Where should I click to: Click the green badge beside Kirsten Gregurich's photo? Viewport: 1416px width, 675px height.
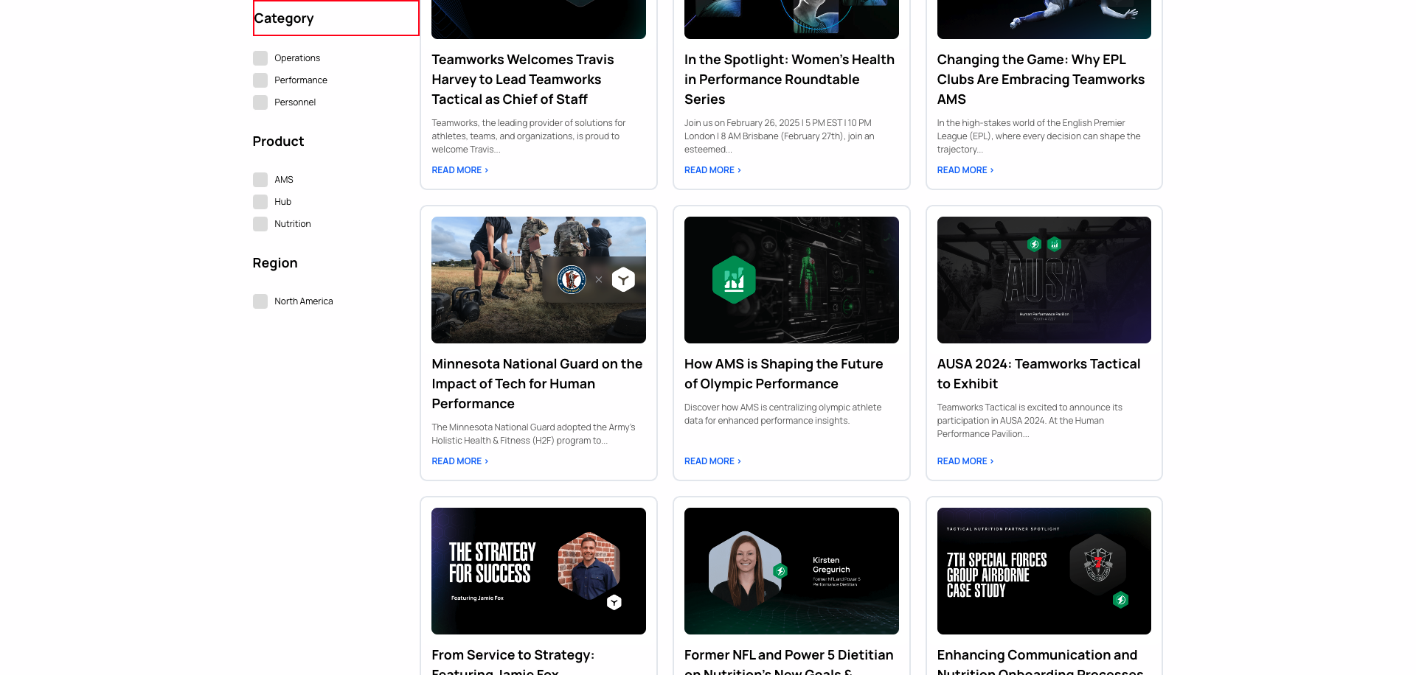[782, 570]
